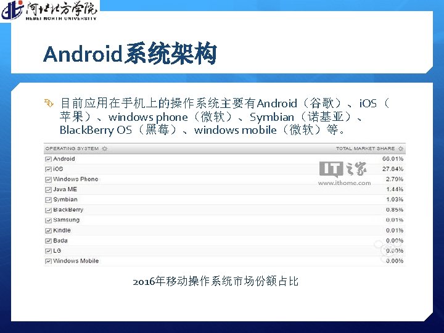Select the Windows Phone label
444x333 pixels.
[x=76, y=179]
